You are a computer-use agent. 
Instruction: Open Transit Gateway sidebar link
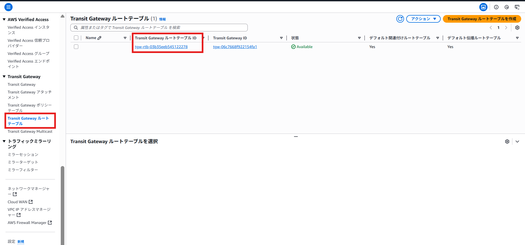coord(22,84)
